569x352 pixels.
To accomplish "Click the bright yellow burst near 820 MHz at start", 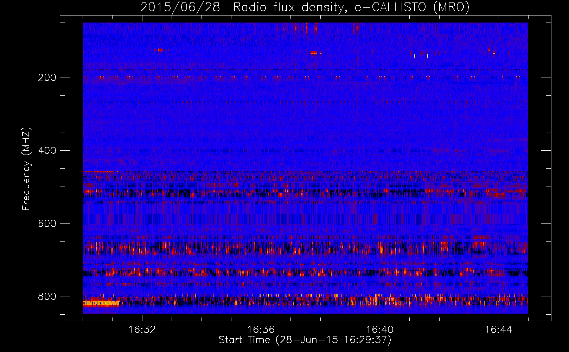I will 101,303.
